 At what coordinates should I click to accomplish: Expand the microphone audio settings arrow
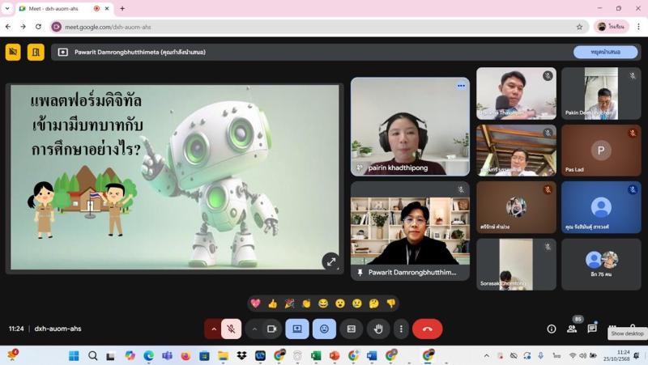214,329
